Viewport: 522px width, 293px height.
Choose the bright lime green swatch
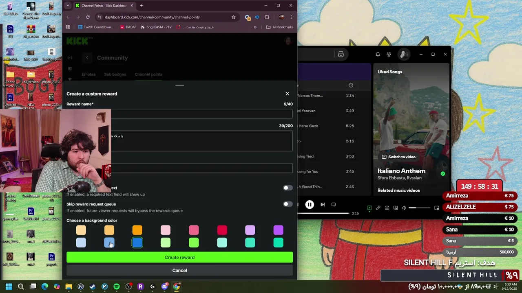pyautogui.click(x=194, y=243)
